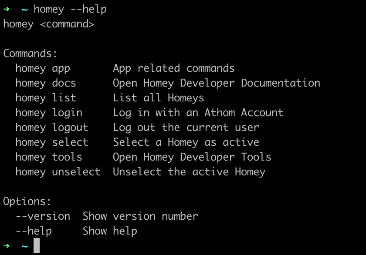Click the cyan tilde on the bottom prompt
This screenshot has height=255, width=366.
pyautogui.click(x=24, y=246)
